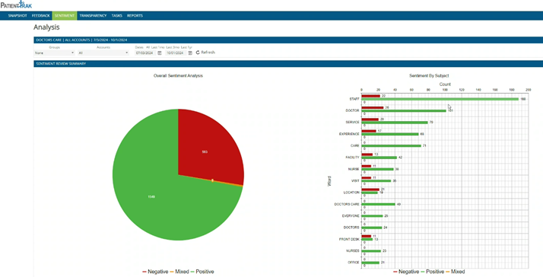Choose the Last 1mo date range
Viewport: 543px width, 277px height.
click(x=158, y=47)
